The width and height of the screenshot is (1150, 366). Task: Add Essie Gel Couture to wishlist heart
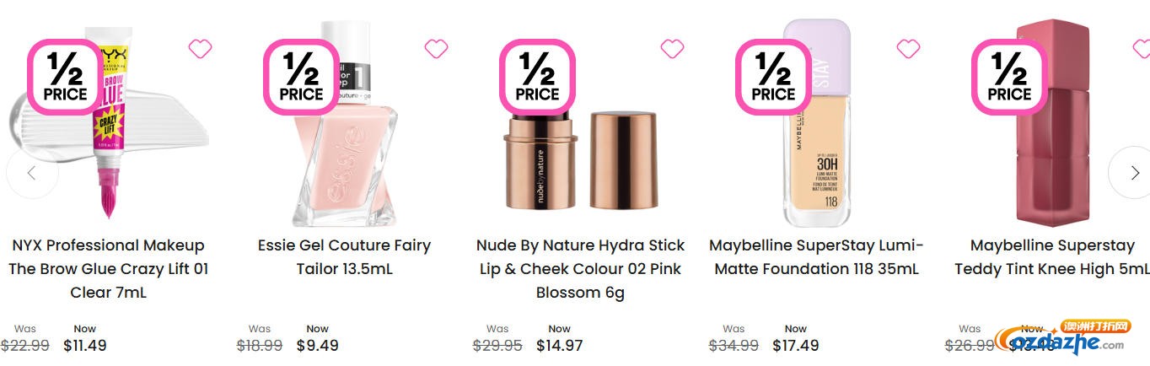pyautogui.click(x=436, y=49)
